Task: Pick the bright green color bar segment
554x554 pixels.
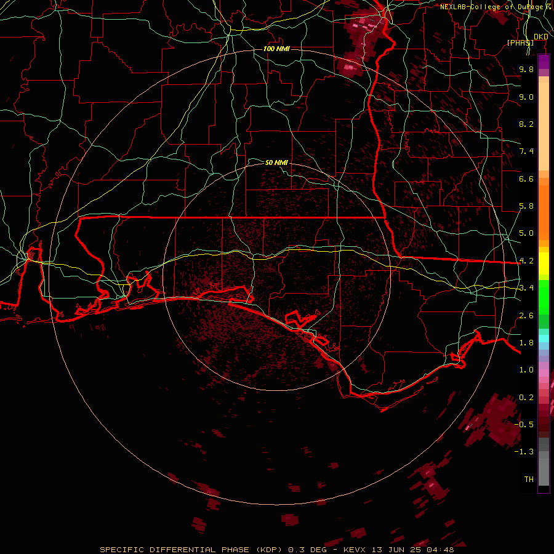Action: click(544, 297)
